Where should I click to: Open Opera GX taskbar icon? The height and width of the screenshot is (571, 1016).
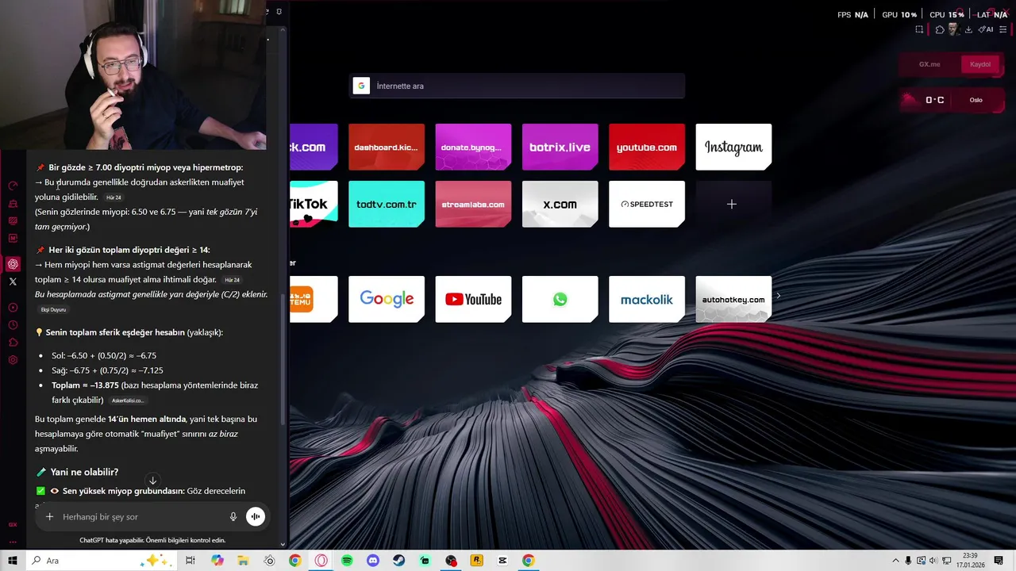[x=321, y=561]
